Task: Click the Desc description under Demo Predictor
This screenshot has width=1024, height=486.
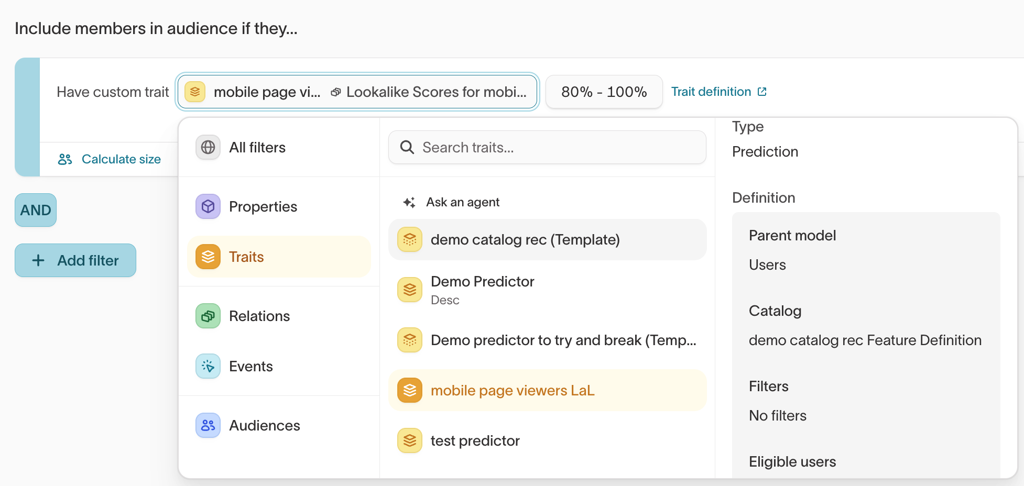Action: [445, 300]
